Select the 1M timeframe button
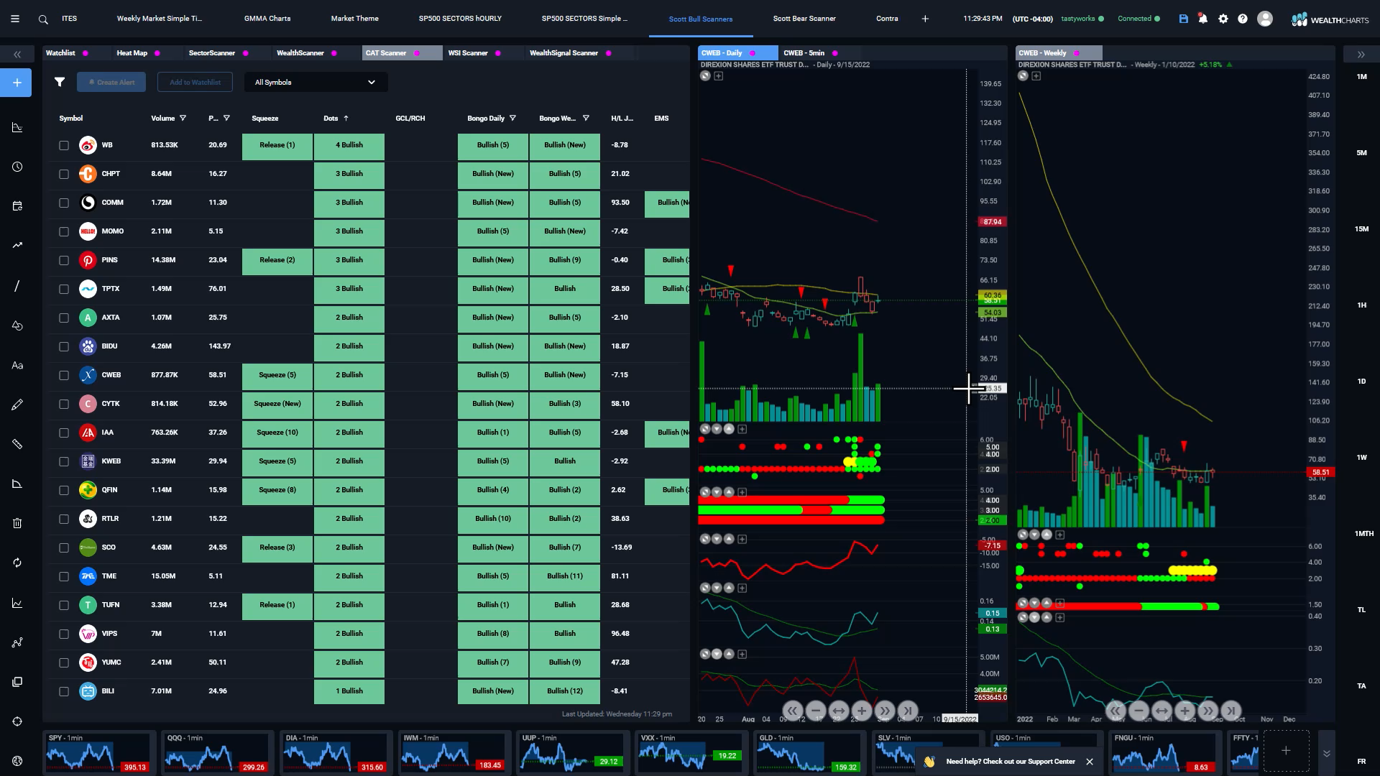Viewport: 1380px width, 776px height. click(x=1361, y=77)
